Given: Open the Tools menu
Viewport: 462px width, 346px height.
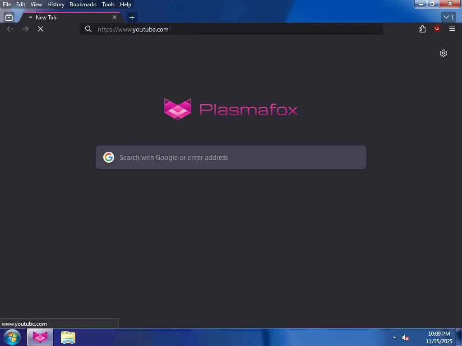Looking at the screenshot, I should pyautogui.click(x=108, y=5).
